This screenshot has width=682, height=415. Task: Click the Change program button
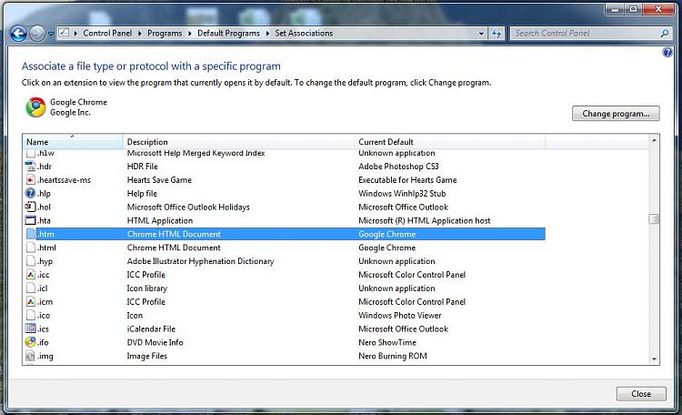click(616, 114)
